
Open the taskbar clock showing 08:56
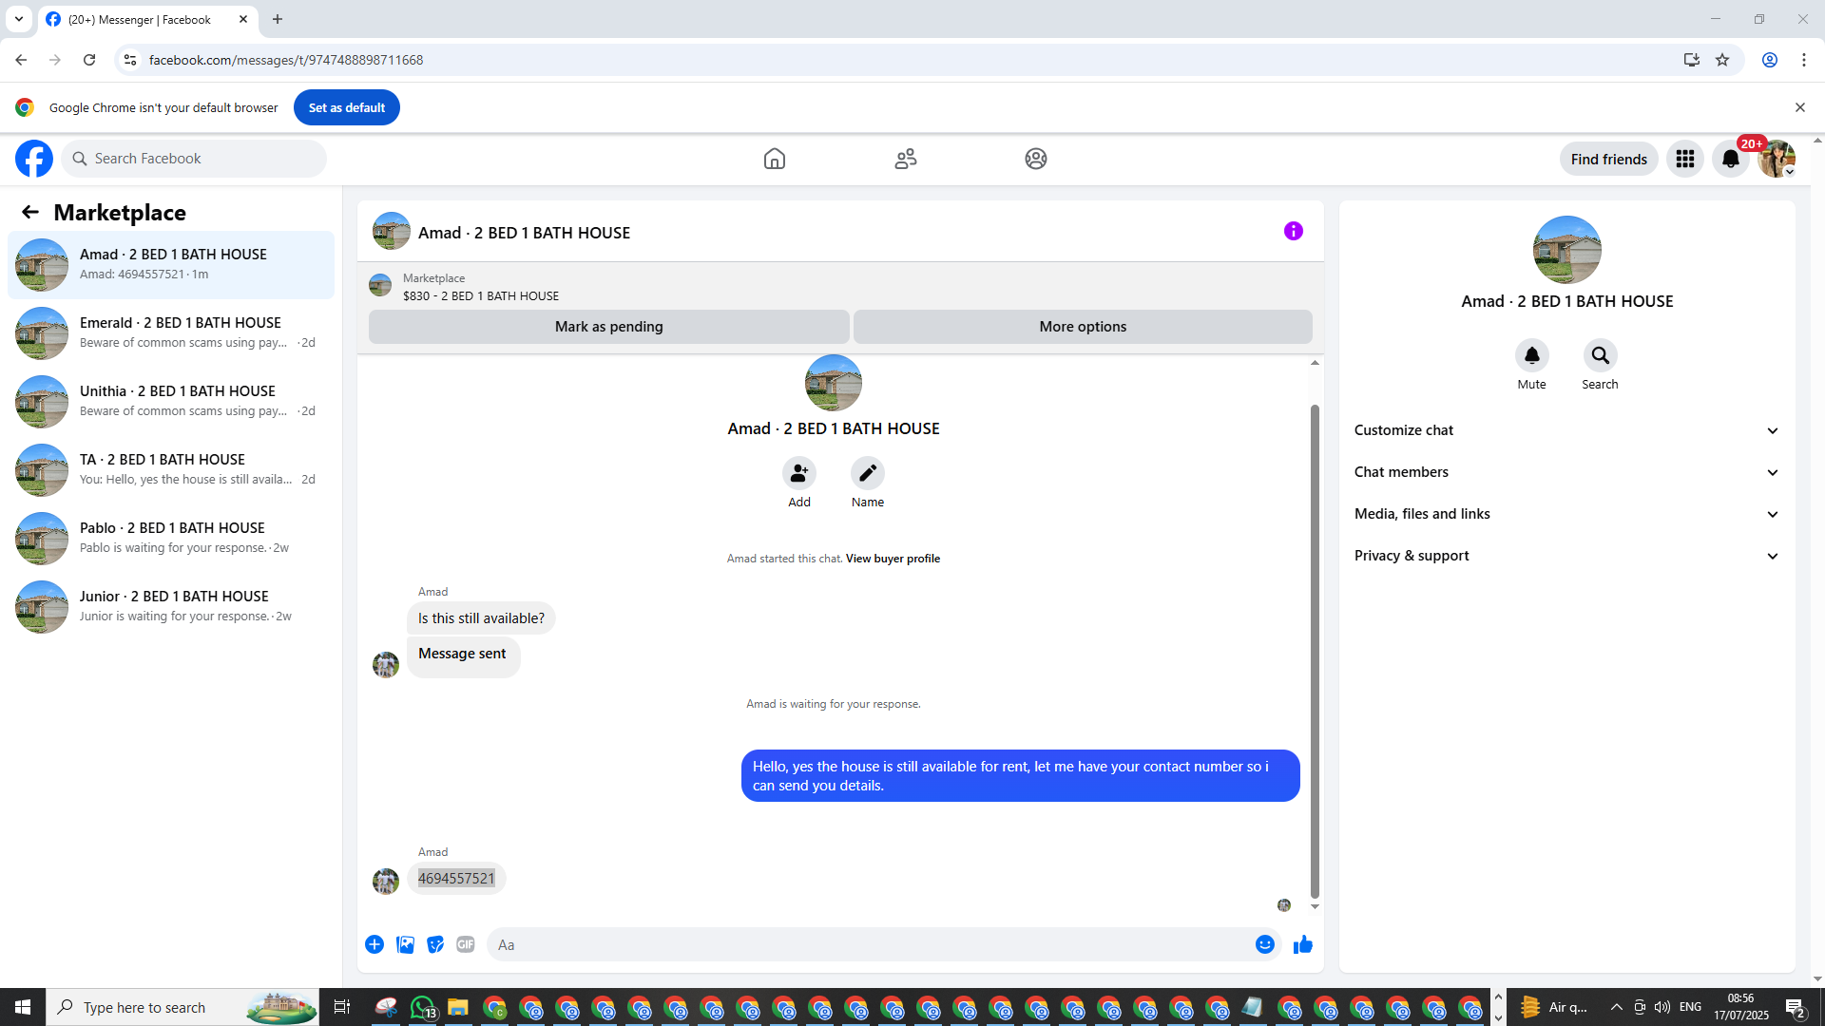(1741, 1007)
